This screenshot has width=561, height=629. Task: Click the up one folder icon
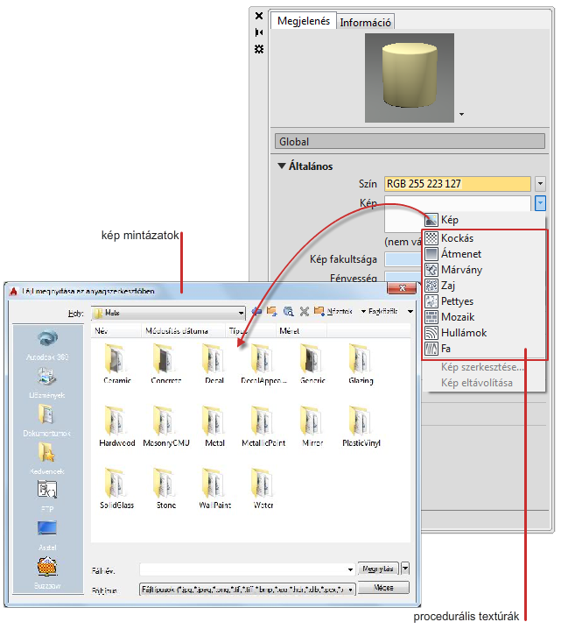click(x=272, y=311)
